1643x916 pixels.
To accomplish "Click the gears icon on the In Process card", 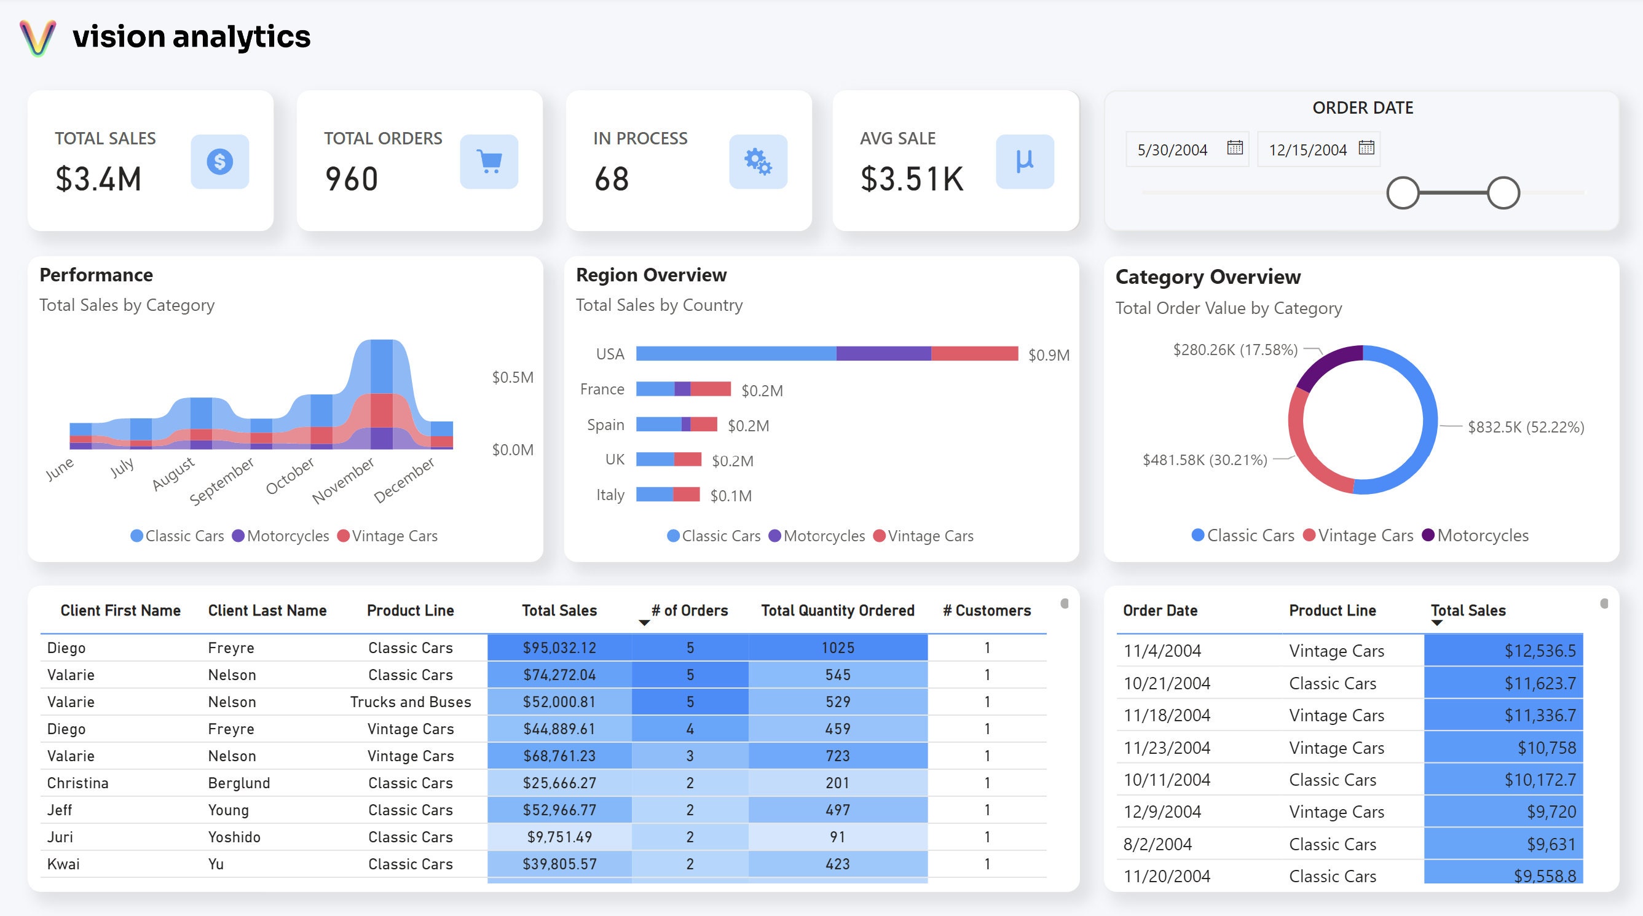I will coord(759,162).
